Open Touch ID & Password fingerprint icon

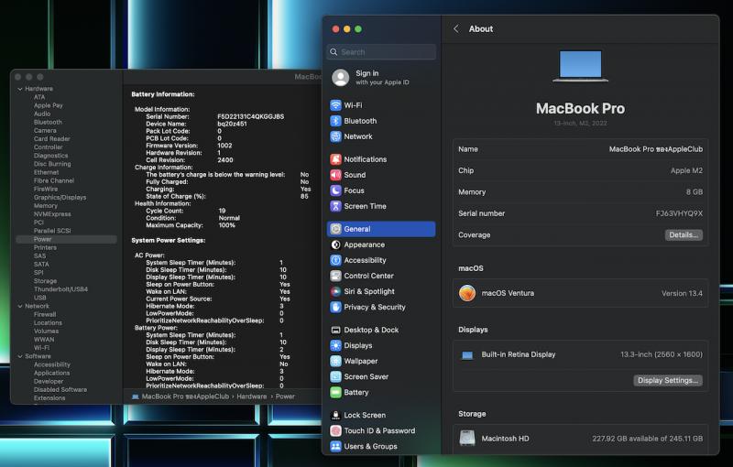point(335,430)
